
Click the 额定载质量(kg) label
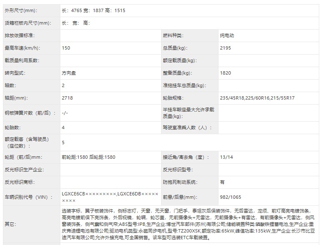pyautogui.click(x=180, y=60)
